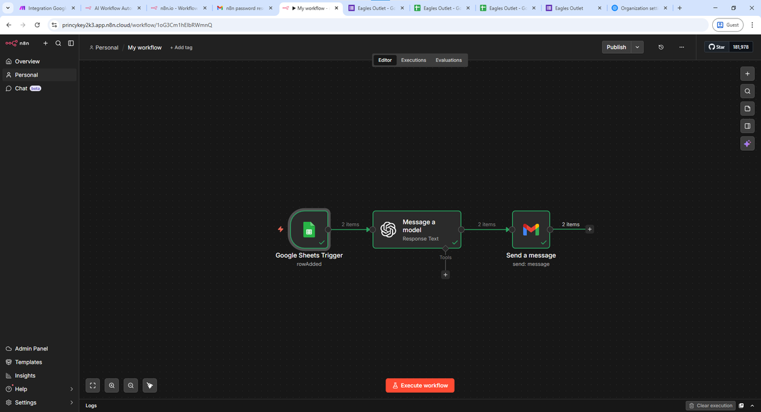
Task: Open Insights in the sidebar
Action: pos(39,375)
